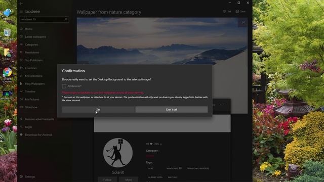This screenshot has width=324, height=182.
Task: Go back with the arrow icon
Action: pos(21,4)
